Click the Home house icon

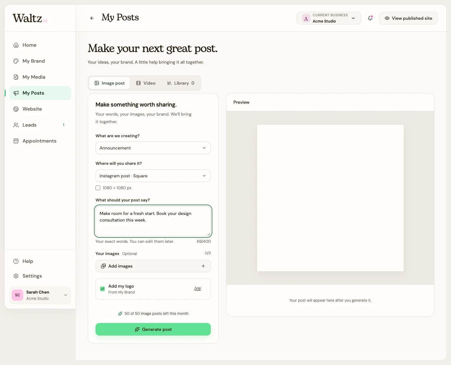(x=16, y=45)
